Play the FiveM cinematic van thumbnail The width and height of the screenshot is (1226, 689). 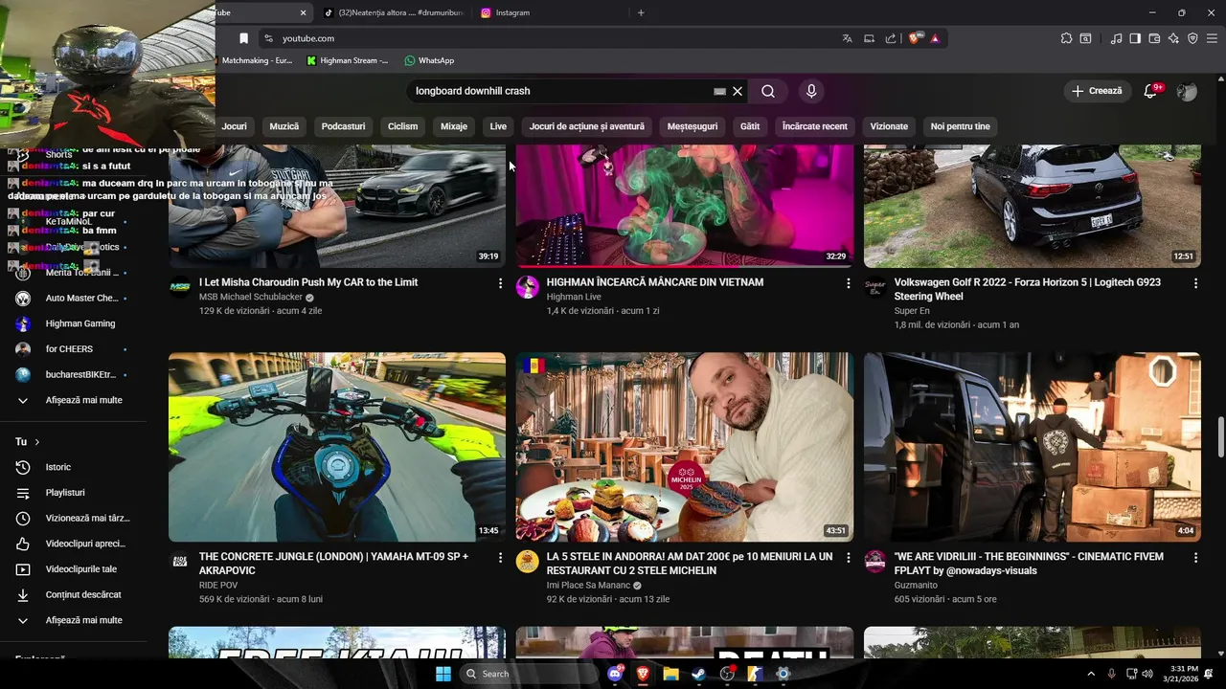[1033, 447]
